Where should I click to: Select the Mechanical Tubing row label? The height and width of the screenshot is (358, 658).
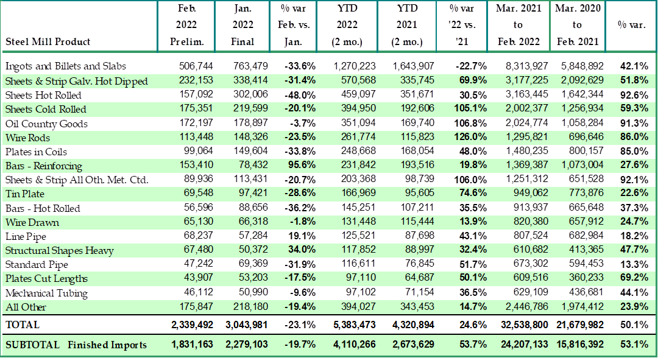pos(46,293)
